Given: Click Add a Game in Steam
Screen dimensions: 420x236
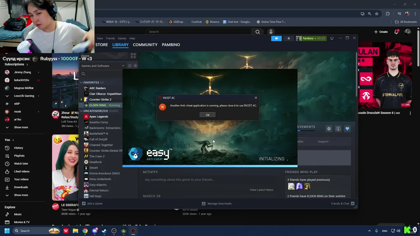Looking at the screenshot, I should 92,204.
